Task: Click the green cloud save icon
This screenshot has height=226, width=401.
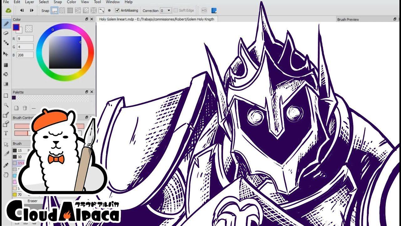Action: pos(8,10)
